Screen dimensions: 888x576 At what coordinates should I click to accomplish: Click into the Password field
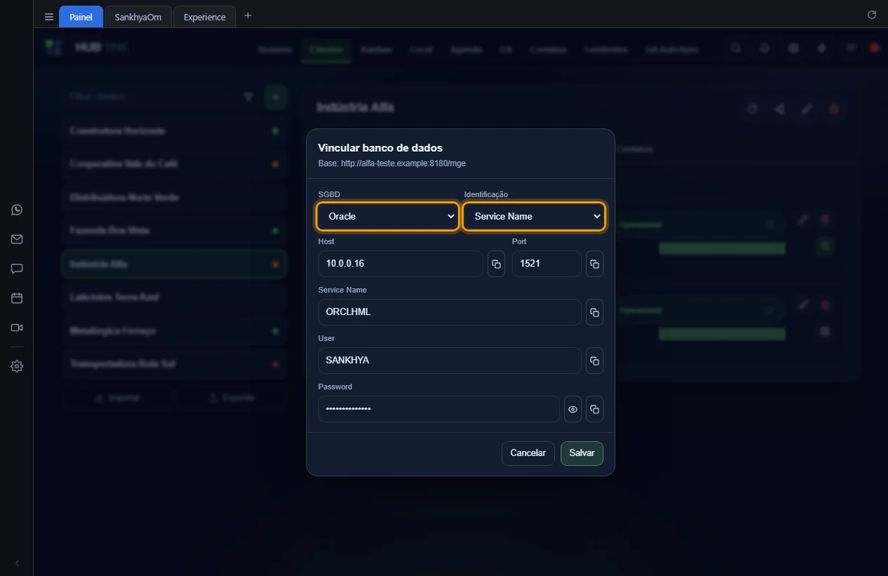tap(439, 409)
